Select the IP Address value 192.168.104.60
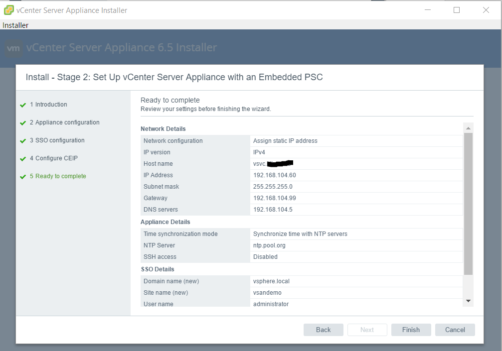Image resolution: width=502 pixels, height=351 pixels. [x=274, y=175]
